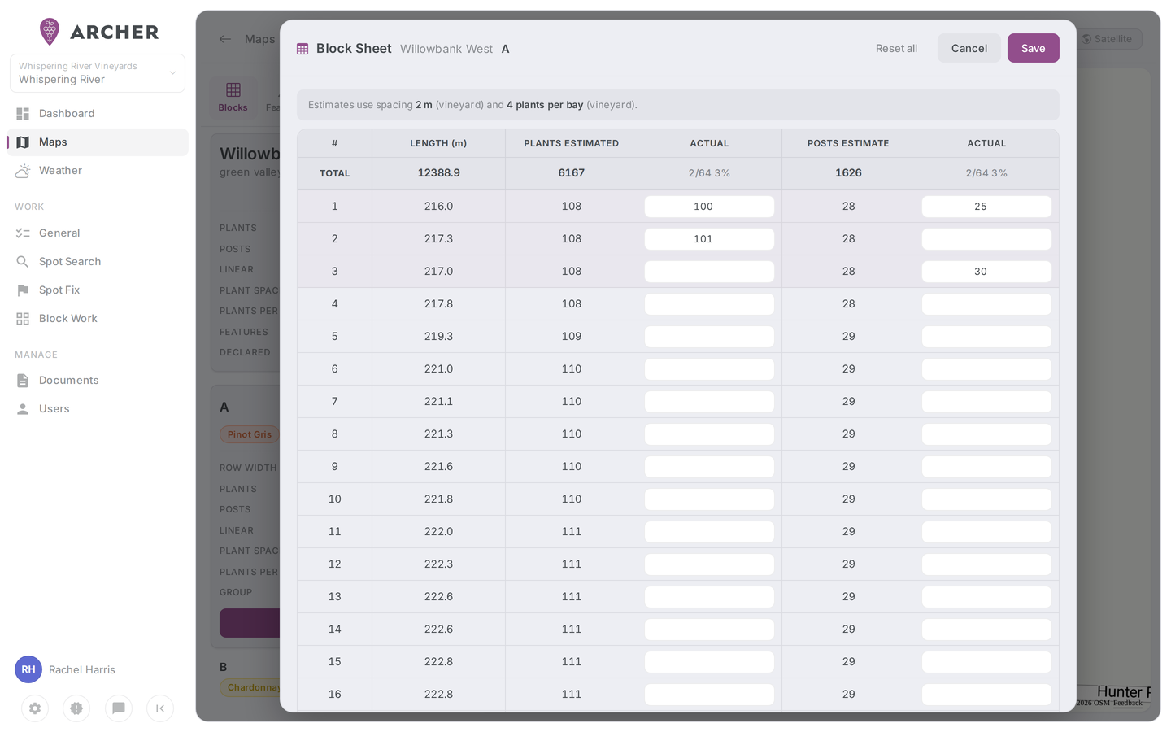The image size is (1171, 732).
Task: Click row 4 actual plants input
Action: pyautogui.click(x=709, y=304)
